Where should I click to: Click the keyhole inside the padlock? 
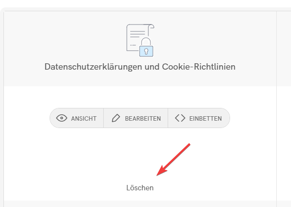click(x=146, y=52)
